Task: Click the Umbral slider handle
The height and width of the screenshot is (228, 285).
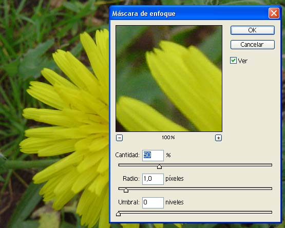Action: 118,214
